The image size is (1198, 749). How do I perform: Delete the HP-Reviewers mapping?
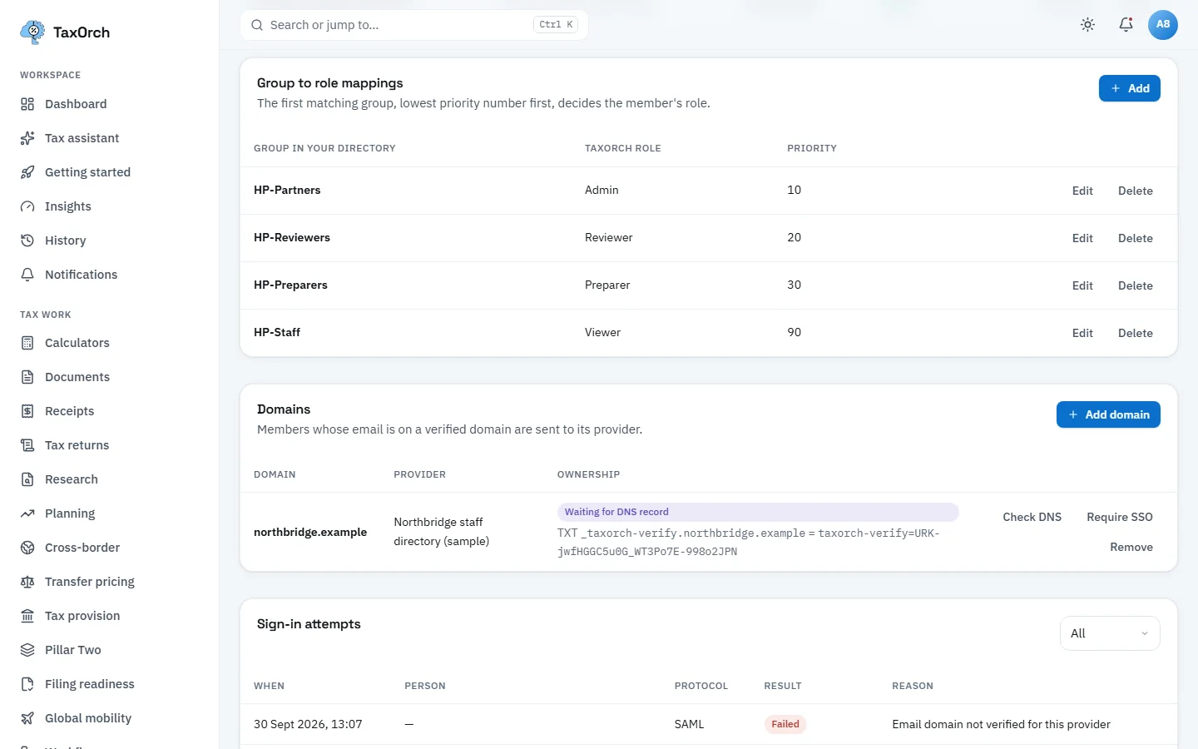click(1136, 238)
